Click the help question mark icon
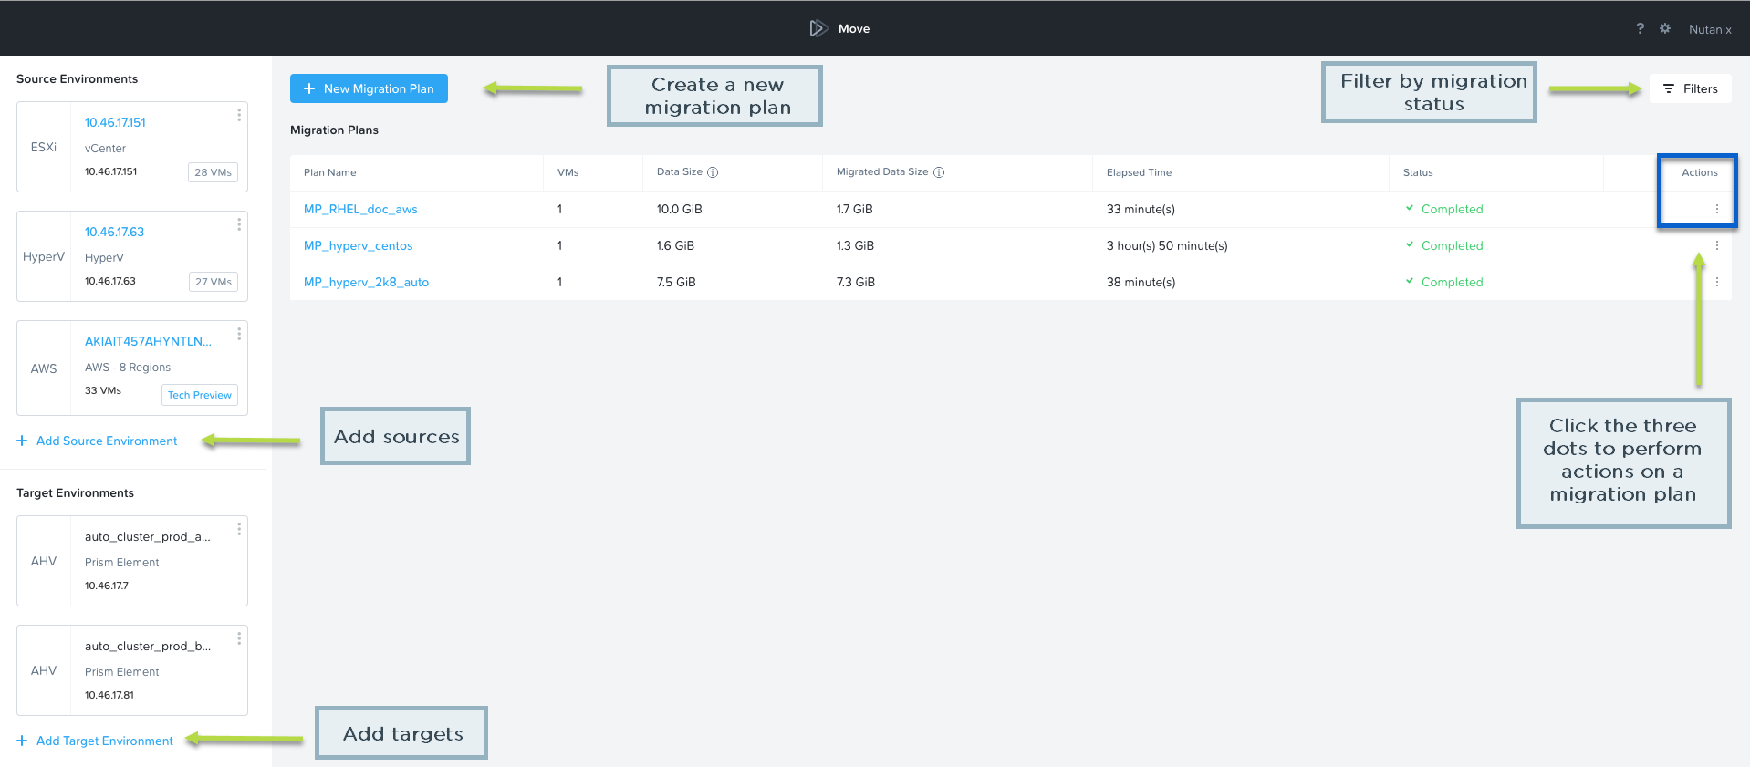Viewport: 1750px width, 767px height. tap(1640, 28)
